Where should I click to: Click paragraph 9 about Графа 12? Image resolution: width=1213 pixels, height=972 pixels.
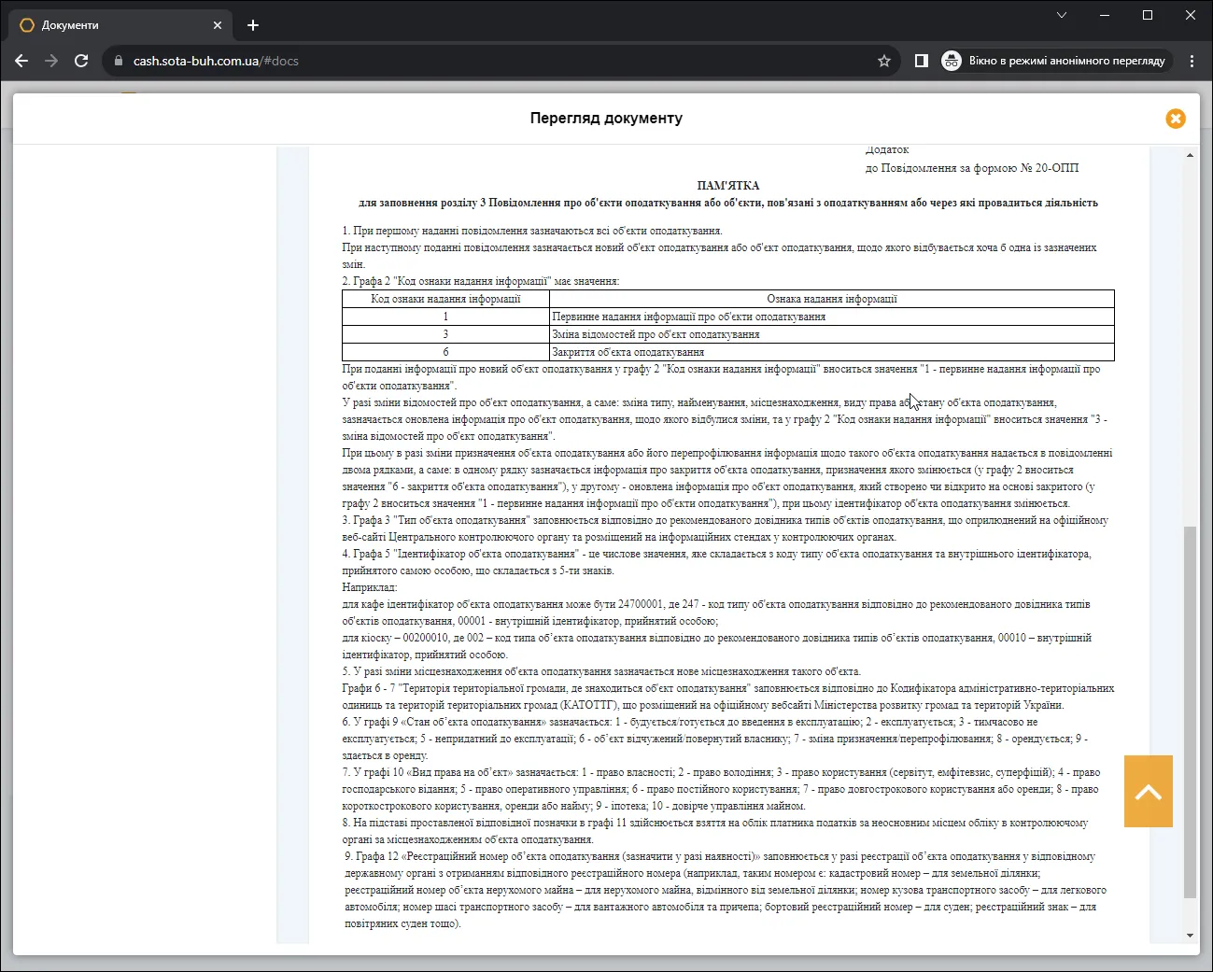726,890
